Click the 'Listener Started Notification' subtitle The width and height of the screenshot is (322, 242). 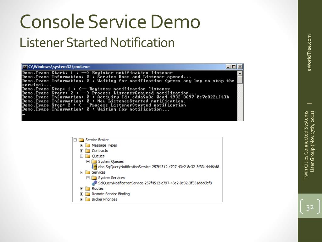pos(97,43)
